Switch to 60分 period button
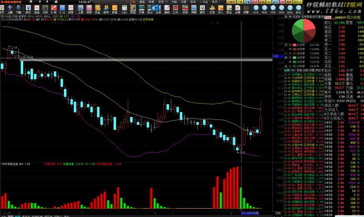This screenshot has width=364, height=217. 290,9
